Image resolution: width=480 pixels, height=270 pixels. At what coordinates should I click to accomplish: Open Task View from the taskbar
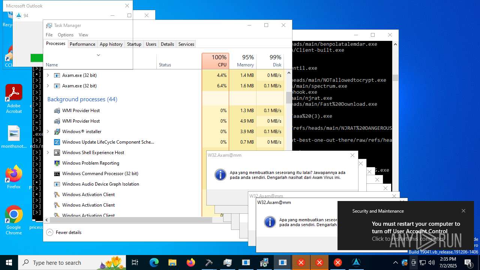135,262
